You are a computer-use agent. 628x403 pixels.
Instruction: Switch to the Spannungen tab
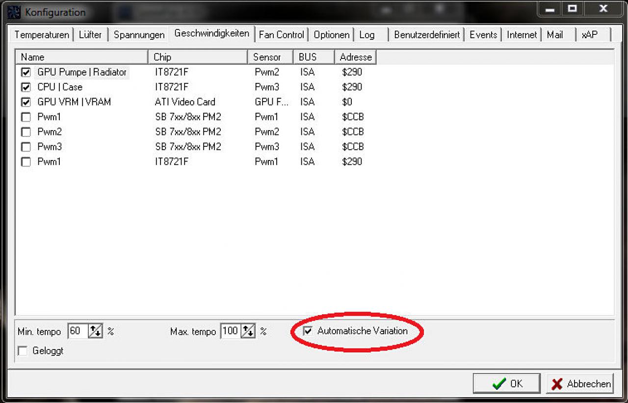click(x=139, y=35)
